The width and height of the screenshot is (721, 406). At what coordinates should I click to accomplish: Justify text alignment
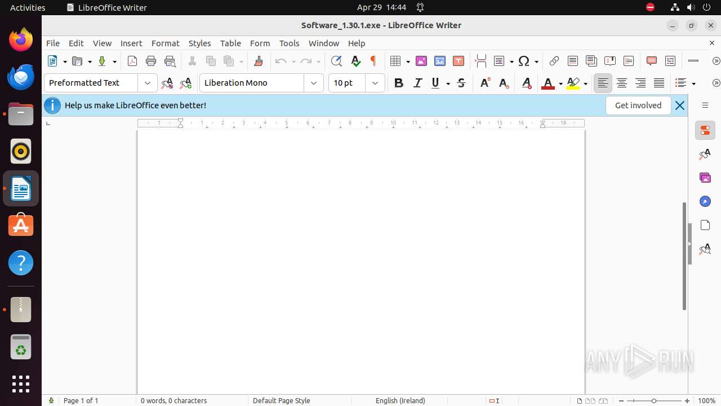(x=659, y=83)
